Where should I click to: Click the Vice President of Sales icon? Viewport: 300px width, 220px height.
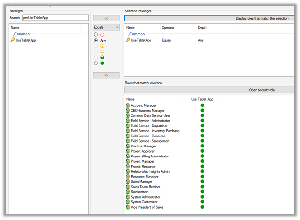click(x=128, y=207)
